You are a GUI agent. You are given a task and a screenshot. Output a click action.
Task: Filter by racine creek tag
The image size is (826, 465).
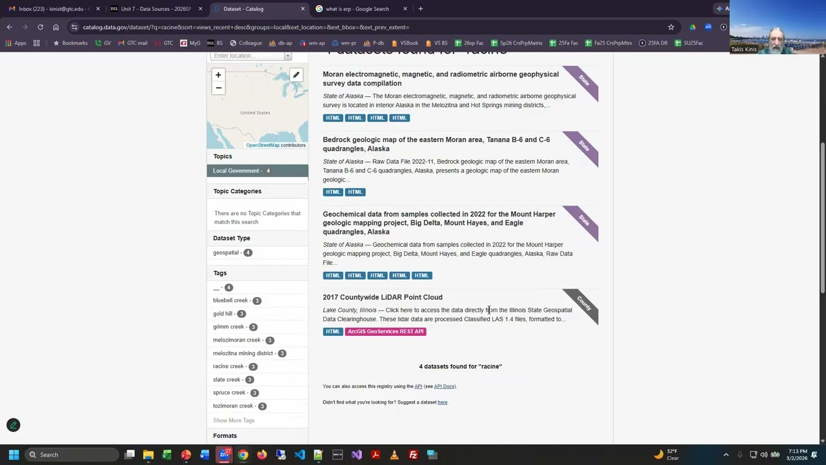(x=235, y=366)
